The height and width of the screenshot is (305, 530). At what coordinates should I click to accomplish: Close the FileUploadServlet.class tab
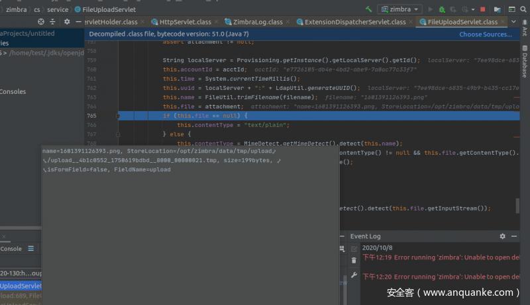click(x=503, y=22)
